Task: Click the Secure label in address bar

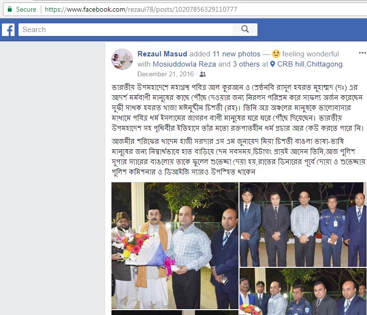Action: pos(26,9)
